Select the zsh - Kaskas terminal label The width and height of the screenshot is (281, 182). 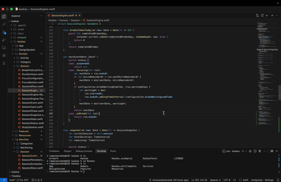pyautogui.click(x=231, y=151)
